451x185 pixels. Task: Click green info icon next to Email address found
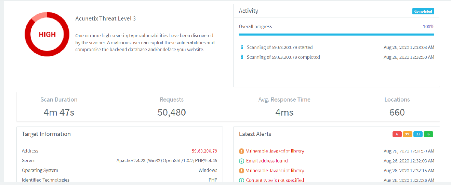tap(241, 161)
